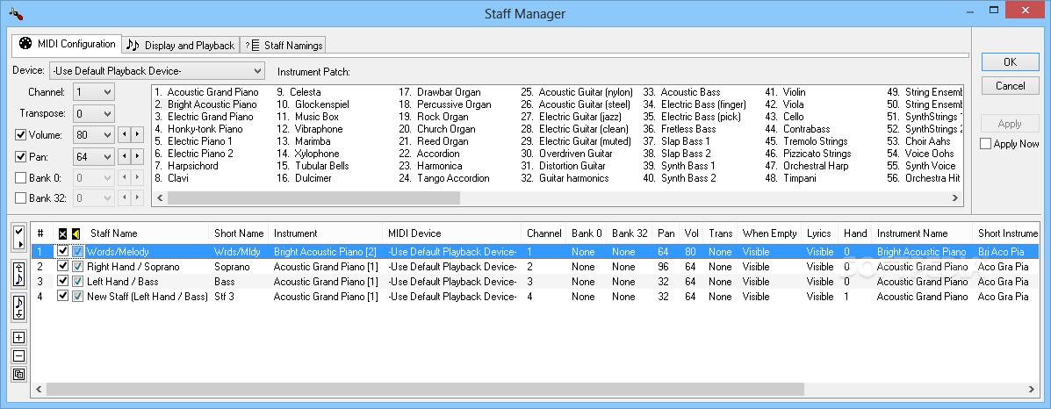1051x409 pixels.
Task: Click the Lyrics column header
Action: pyautogui.click(x=819, y=233)
